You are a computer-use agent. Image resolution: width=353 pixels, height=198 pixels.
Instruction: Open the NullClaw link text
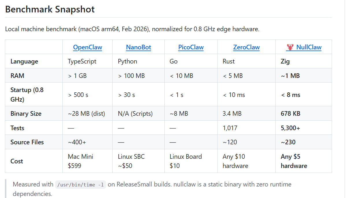[x=309, y=47]
